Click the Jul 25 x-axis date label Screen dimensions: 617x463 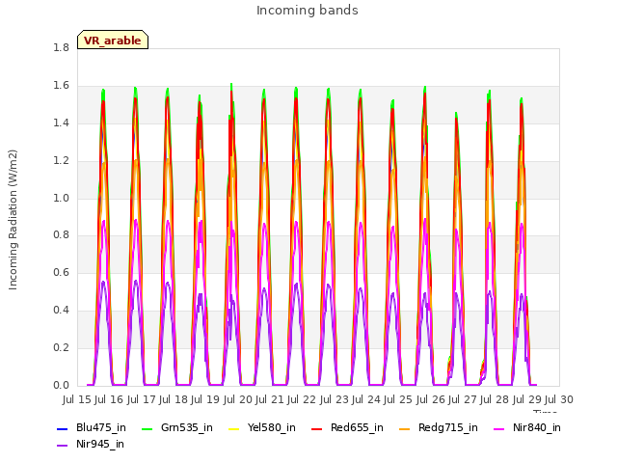point(398,399)
